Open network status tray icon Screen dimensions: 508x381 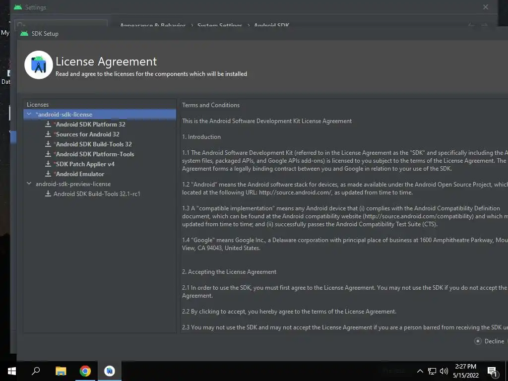pyautogui.click(x=432, y=371)
